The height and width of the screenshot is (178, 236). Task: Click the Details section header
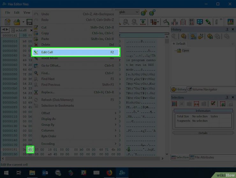pos(203,133)
